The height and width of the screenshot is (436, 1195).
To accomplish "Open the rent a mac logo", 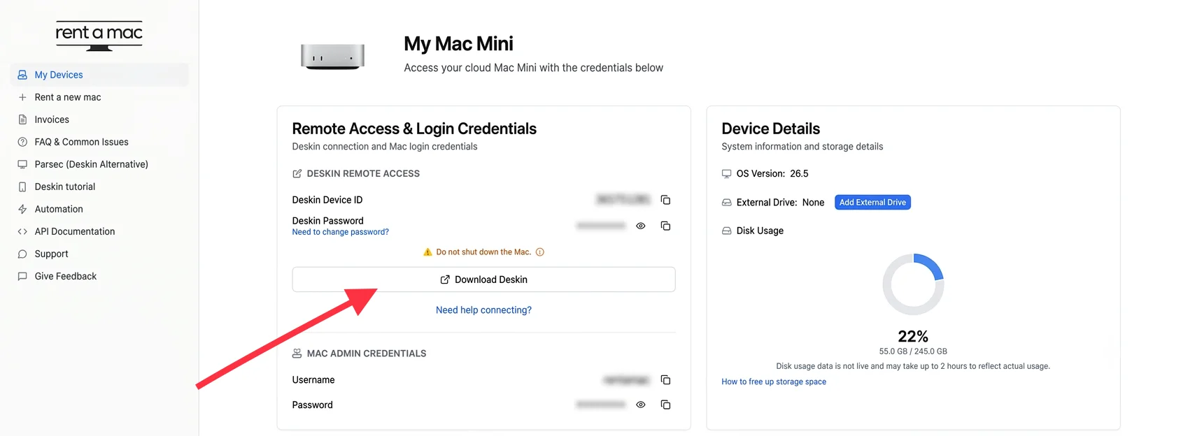I will click(99, 36).
